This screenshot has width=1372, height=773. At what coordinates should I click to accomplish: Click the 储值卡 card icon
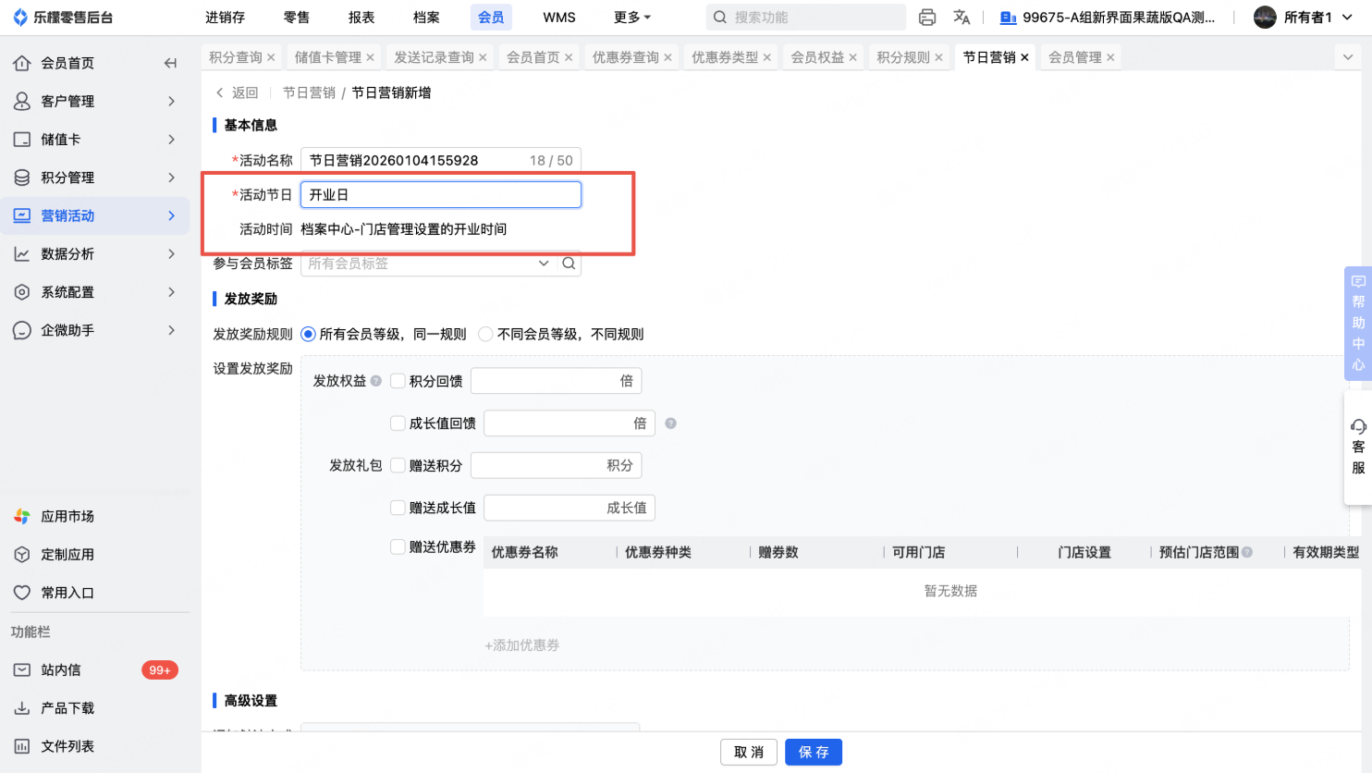click(x=22, y=140)
